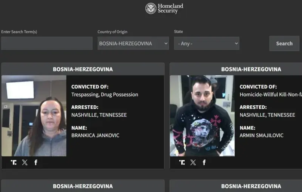The image size is (302, 192).
Task: Share Armin Smajilovic card on Truth Social
Action: (182, 162)
